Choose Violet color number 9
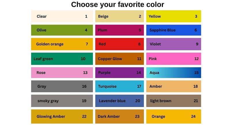Screen dimensions: 229x129 click(x=173, y=44)
